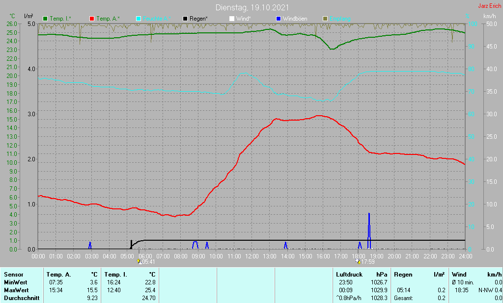Click the "Temp. A." column header in table

click(59, 275)
